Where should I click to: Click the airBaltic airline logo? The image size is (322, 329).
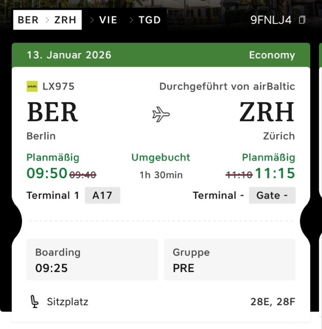point(32,86)
